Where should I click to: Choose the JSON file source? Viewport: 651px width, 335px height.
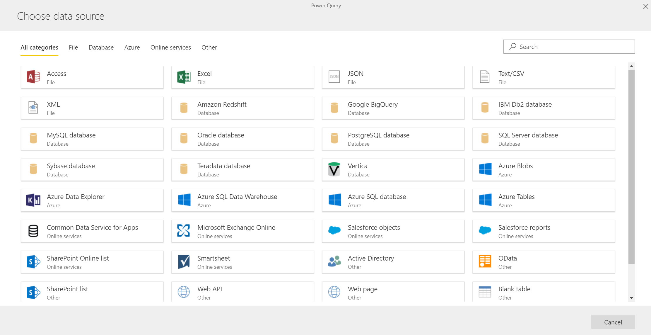[x=393, y=77]
